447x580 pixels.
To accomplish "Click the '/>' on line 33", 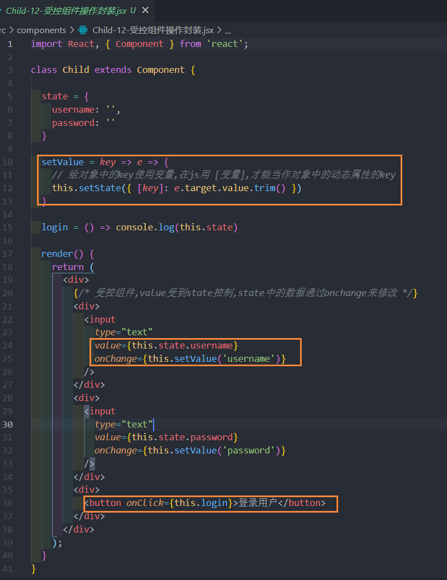I will pos(90,464).
